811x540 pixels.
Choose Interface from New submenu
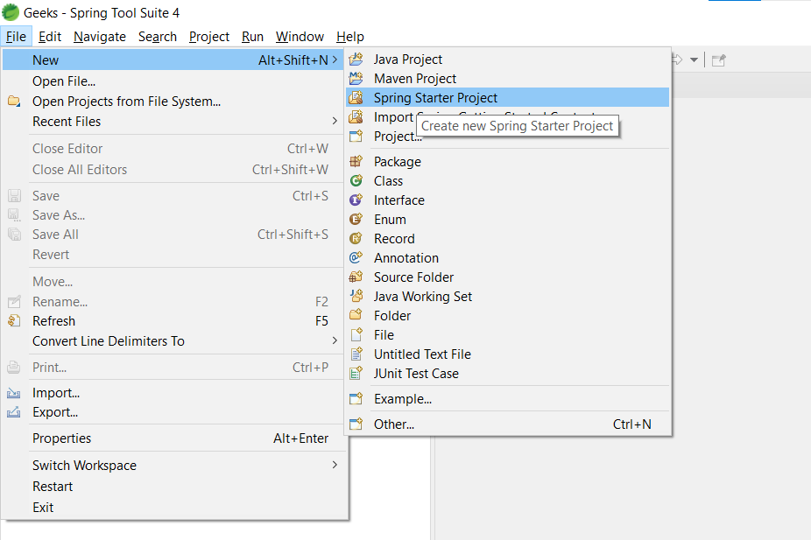(507, 200)
